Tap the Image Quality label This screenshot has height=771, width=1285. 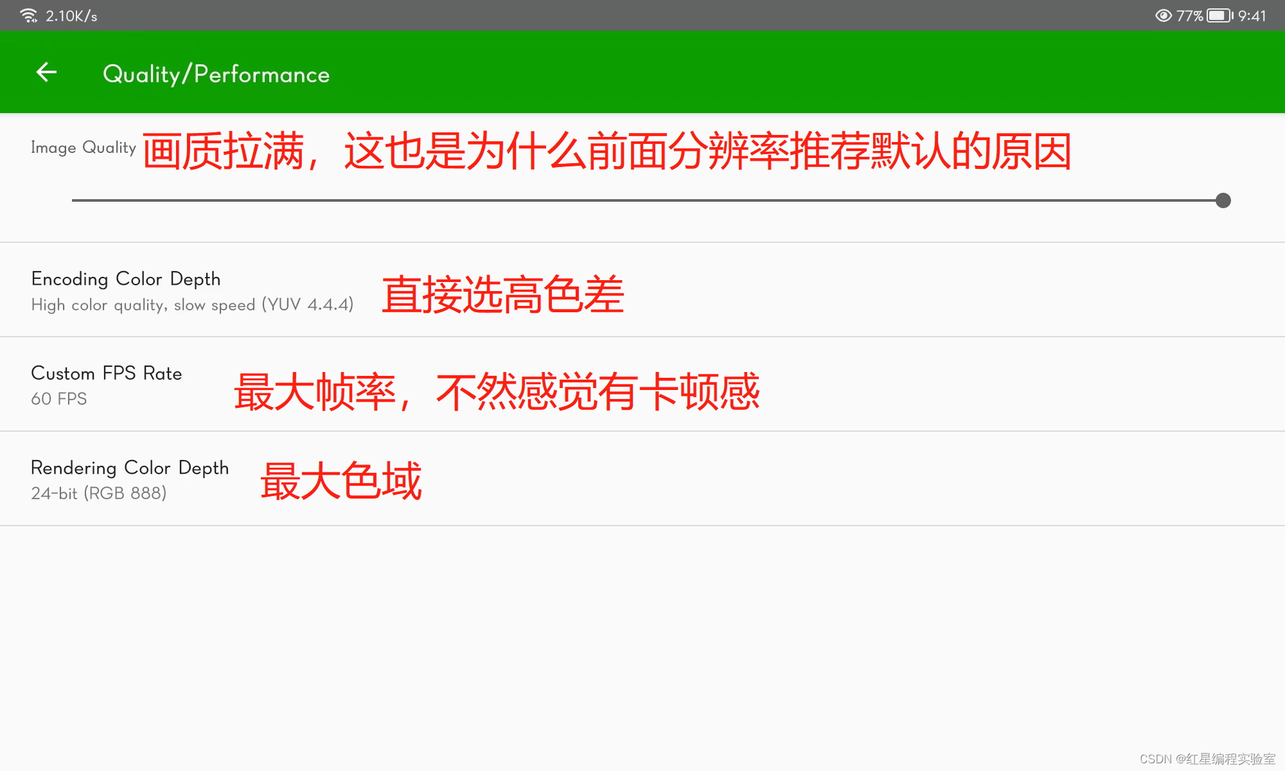click(84, 148)
